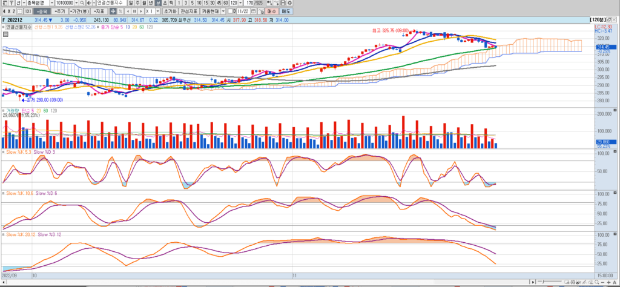Click the 1X1 layout icon

(x=28, y=12)
